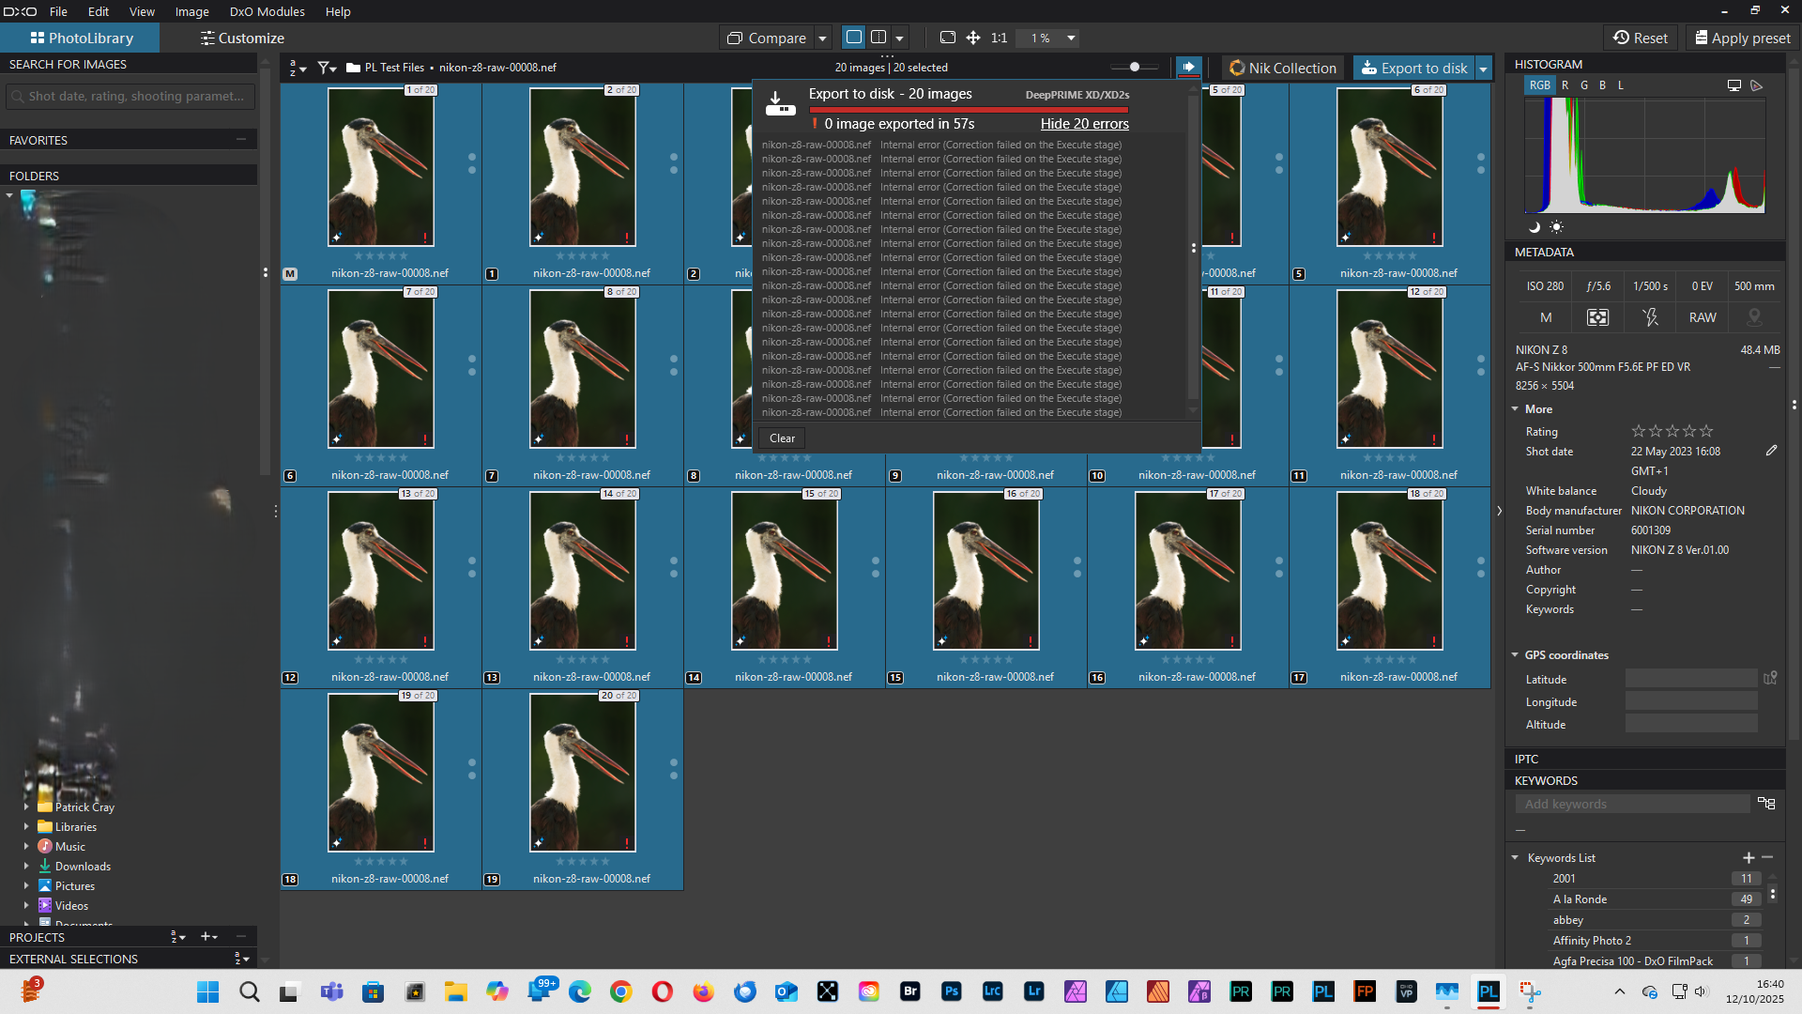
Task: Adjust the thumbnail size slider
Action: [1134, 68]
